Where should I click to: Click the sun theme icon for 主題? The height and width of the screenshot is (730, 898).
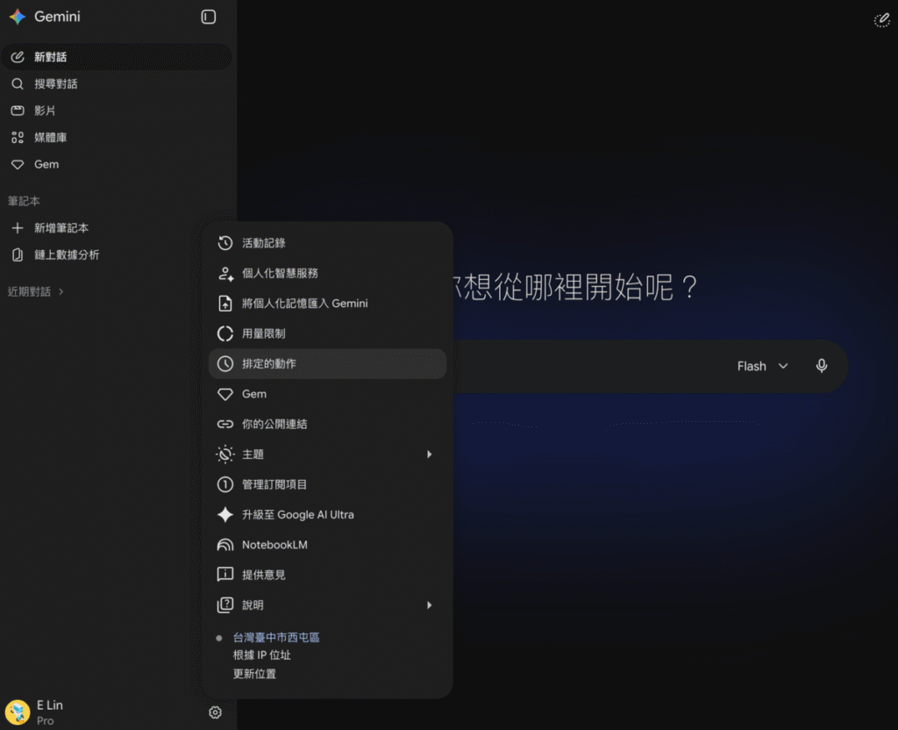[x=225, y=454]
